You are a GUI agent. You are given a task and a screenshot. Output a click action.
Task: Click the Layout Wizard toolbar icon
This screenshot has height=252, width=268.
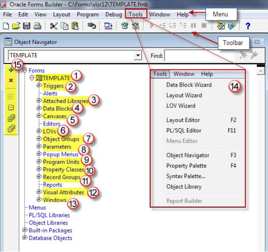232,26
